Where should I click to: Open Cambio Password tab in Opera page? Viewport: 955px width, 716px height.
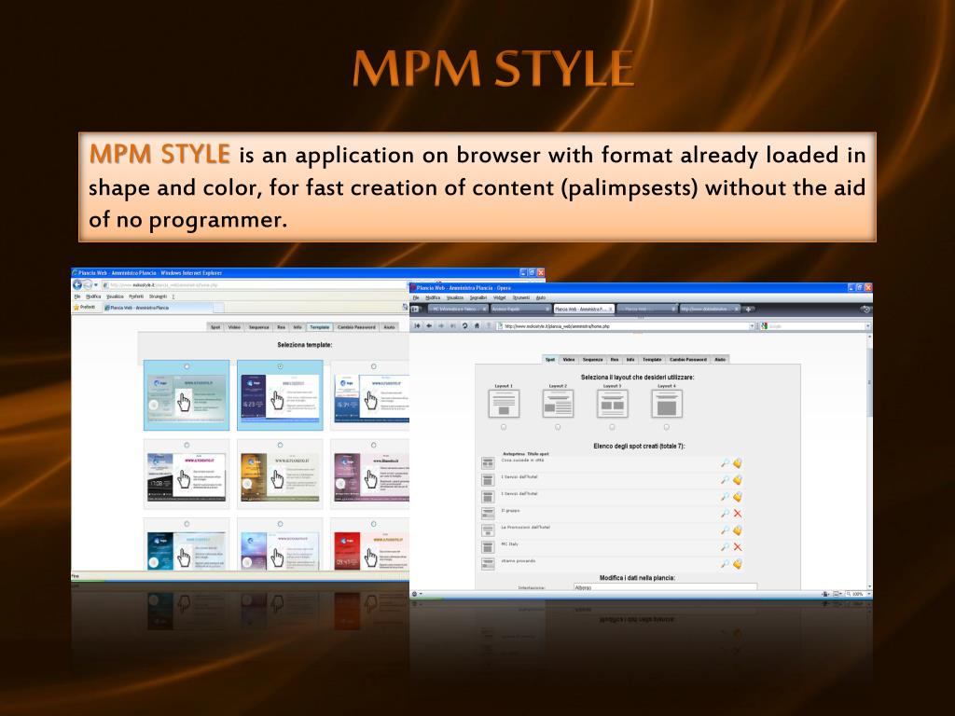pyautogui.click(x=688, y=360)
